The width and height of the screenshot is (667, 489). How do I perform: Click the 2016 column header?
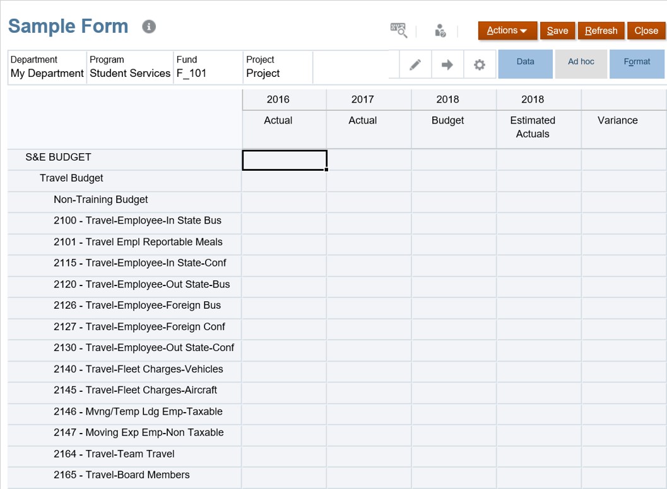pyautogui.click(x=284, y=100)
